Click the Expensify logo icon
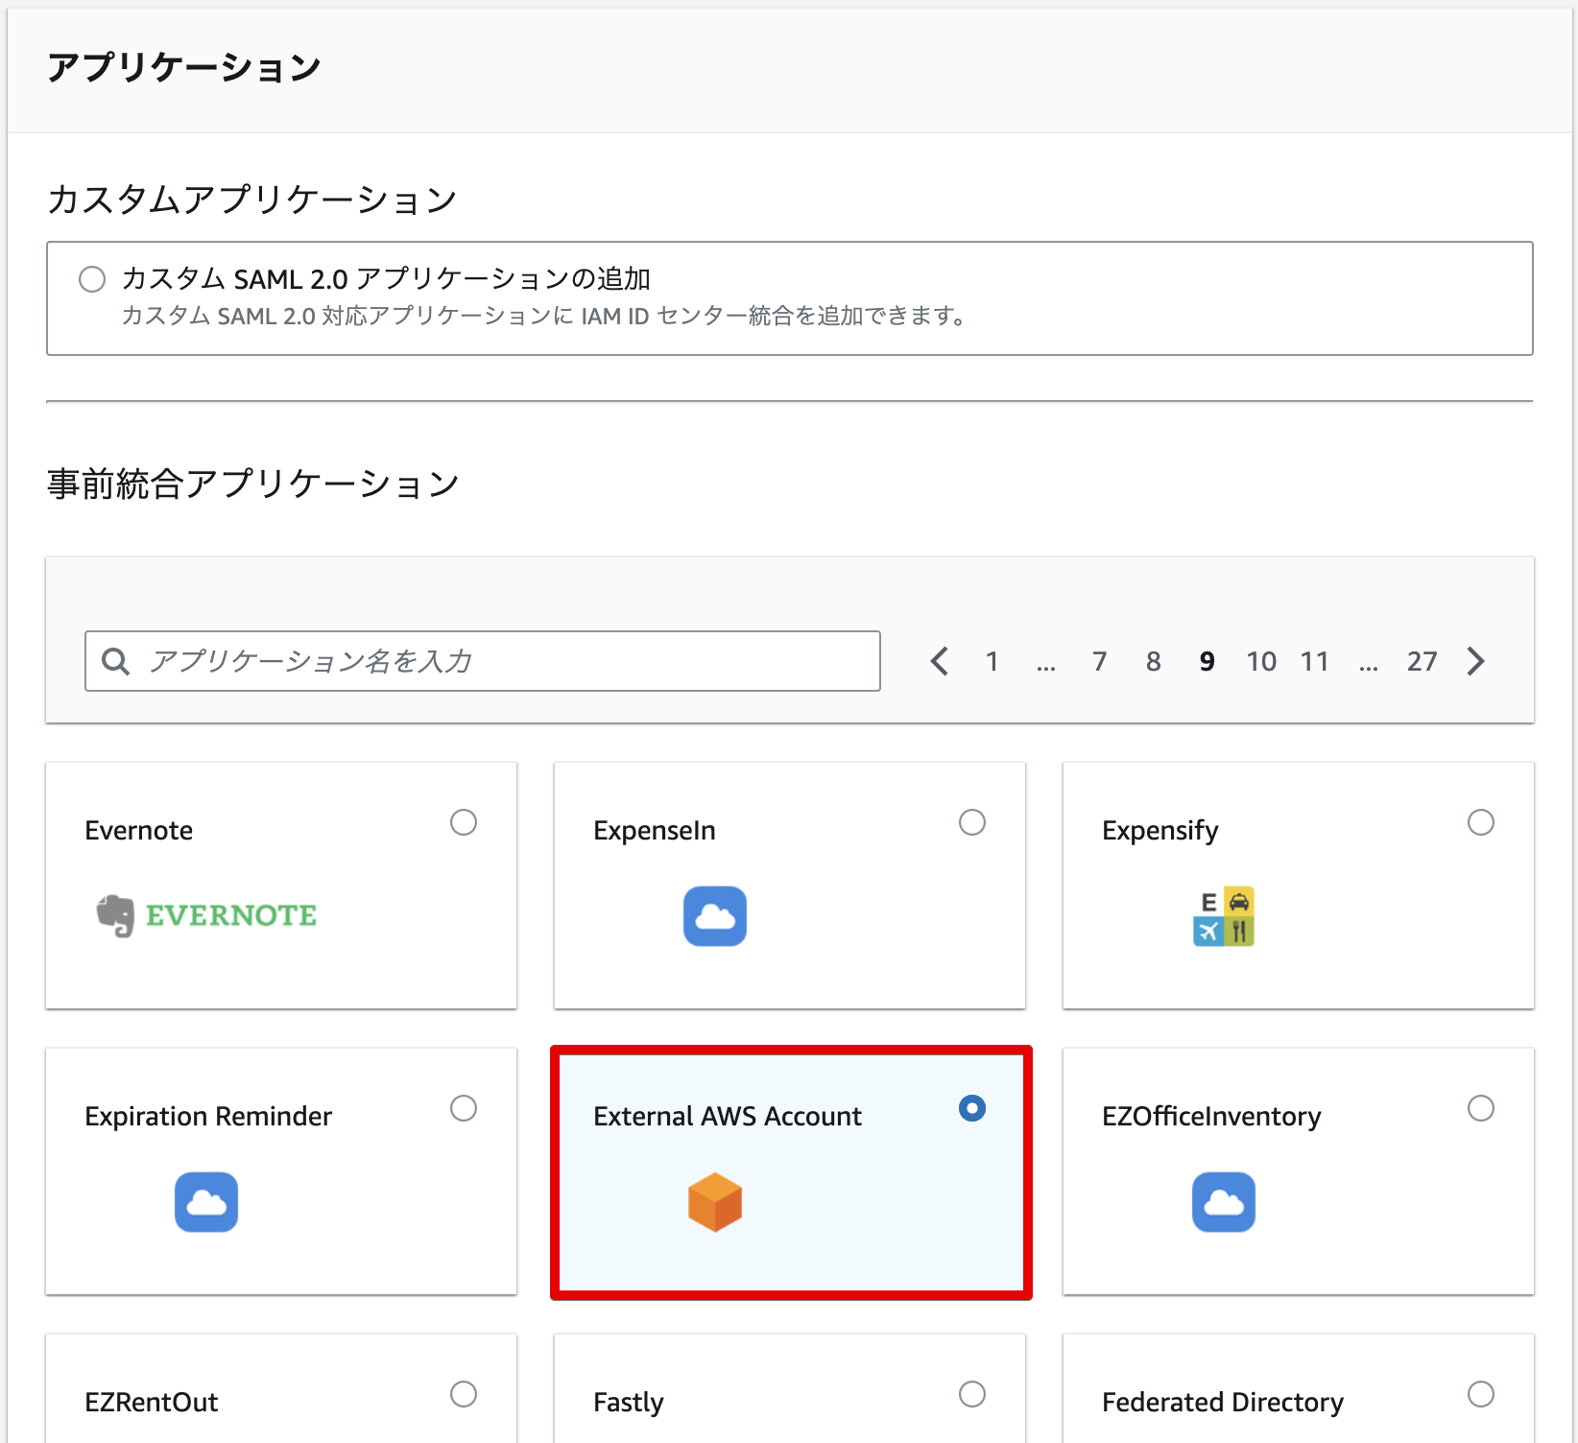1578x1443 pixels. pos(1224,916)
